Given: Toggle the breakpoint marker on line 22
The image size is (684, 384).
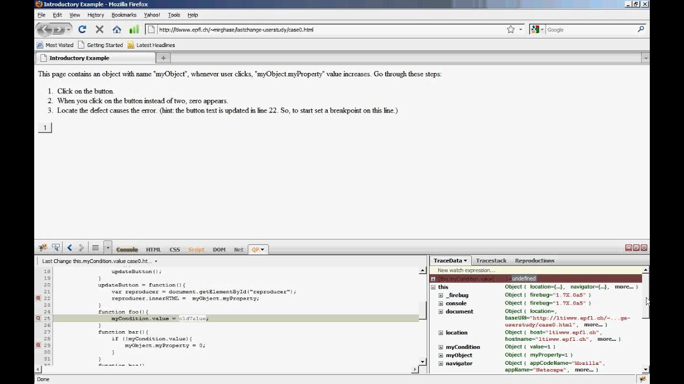Looking at the screenshot, I should point(38,298).
